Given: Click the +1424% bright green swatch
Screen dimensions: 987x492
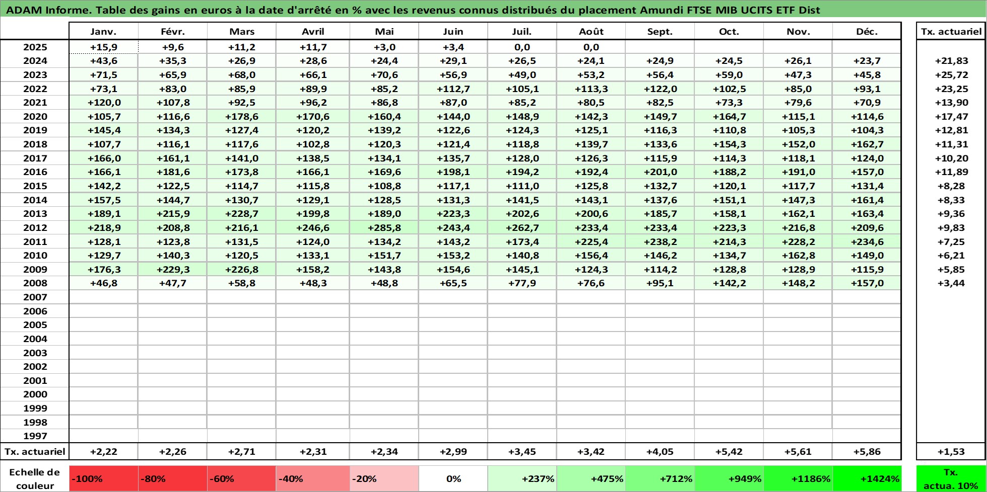Looking at the screenshot, I should [x=867, y=478].
